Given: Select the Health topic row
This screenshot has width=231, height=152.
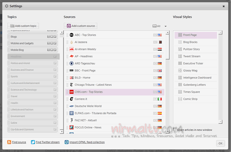Looking at the screenshot, I should (x=33, y=103).
